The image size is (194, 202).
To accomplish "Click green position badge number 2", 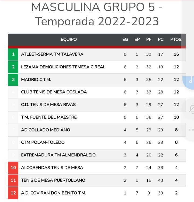I will click(13, 67).
